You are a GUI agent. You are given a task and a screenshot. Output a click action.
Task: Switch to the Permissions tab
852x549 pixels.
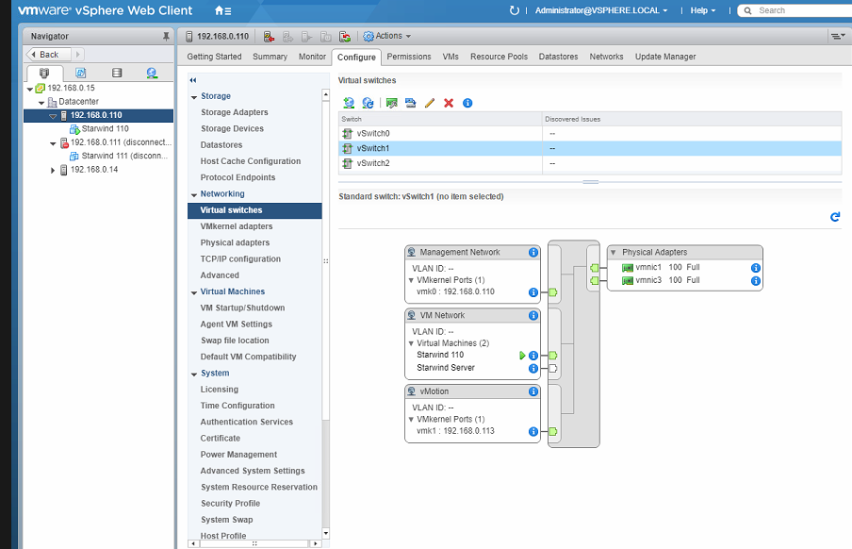coord(409,57)
